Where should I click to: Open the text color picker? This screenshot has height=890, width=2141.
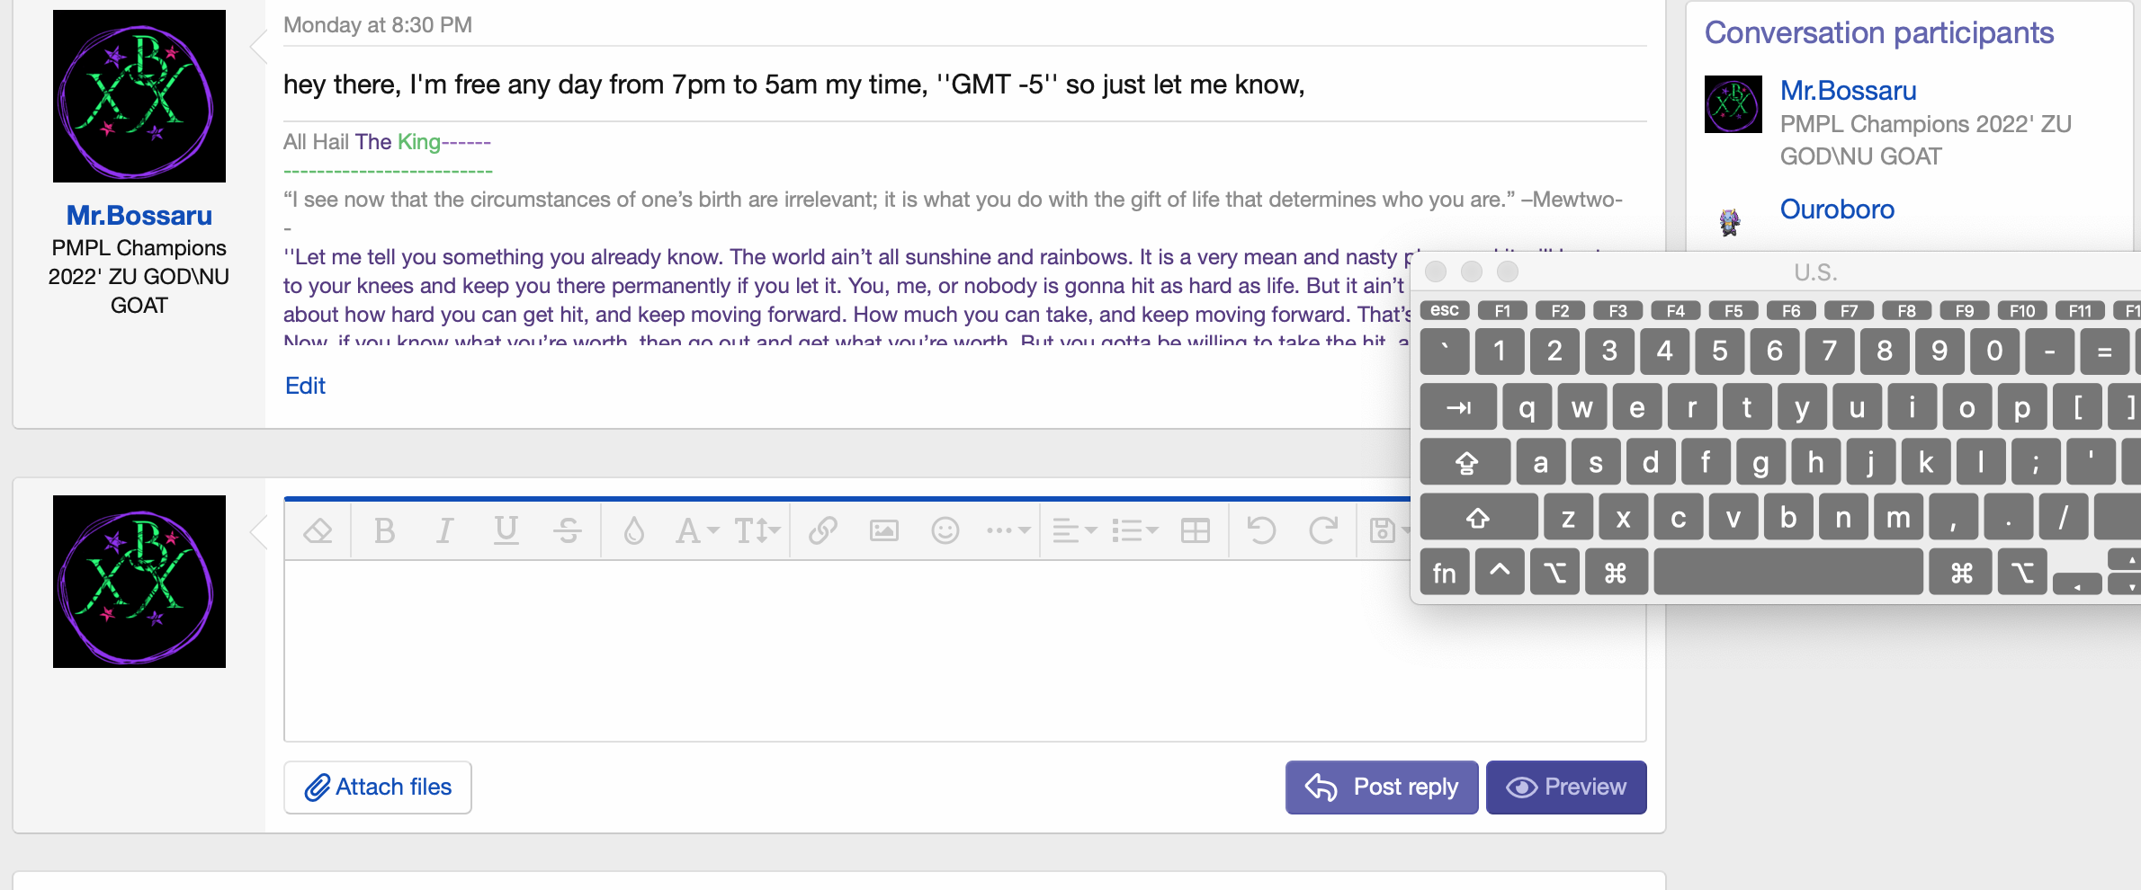tap(634, 530)
